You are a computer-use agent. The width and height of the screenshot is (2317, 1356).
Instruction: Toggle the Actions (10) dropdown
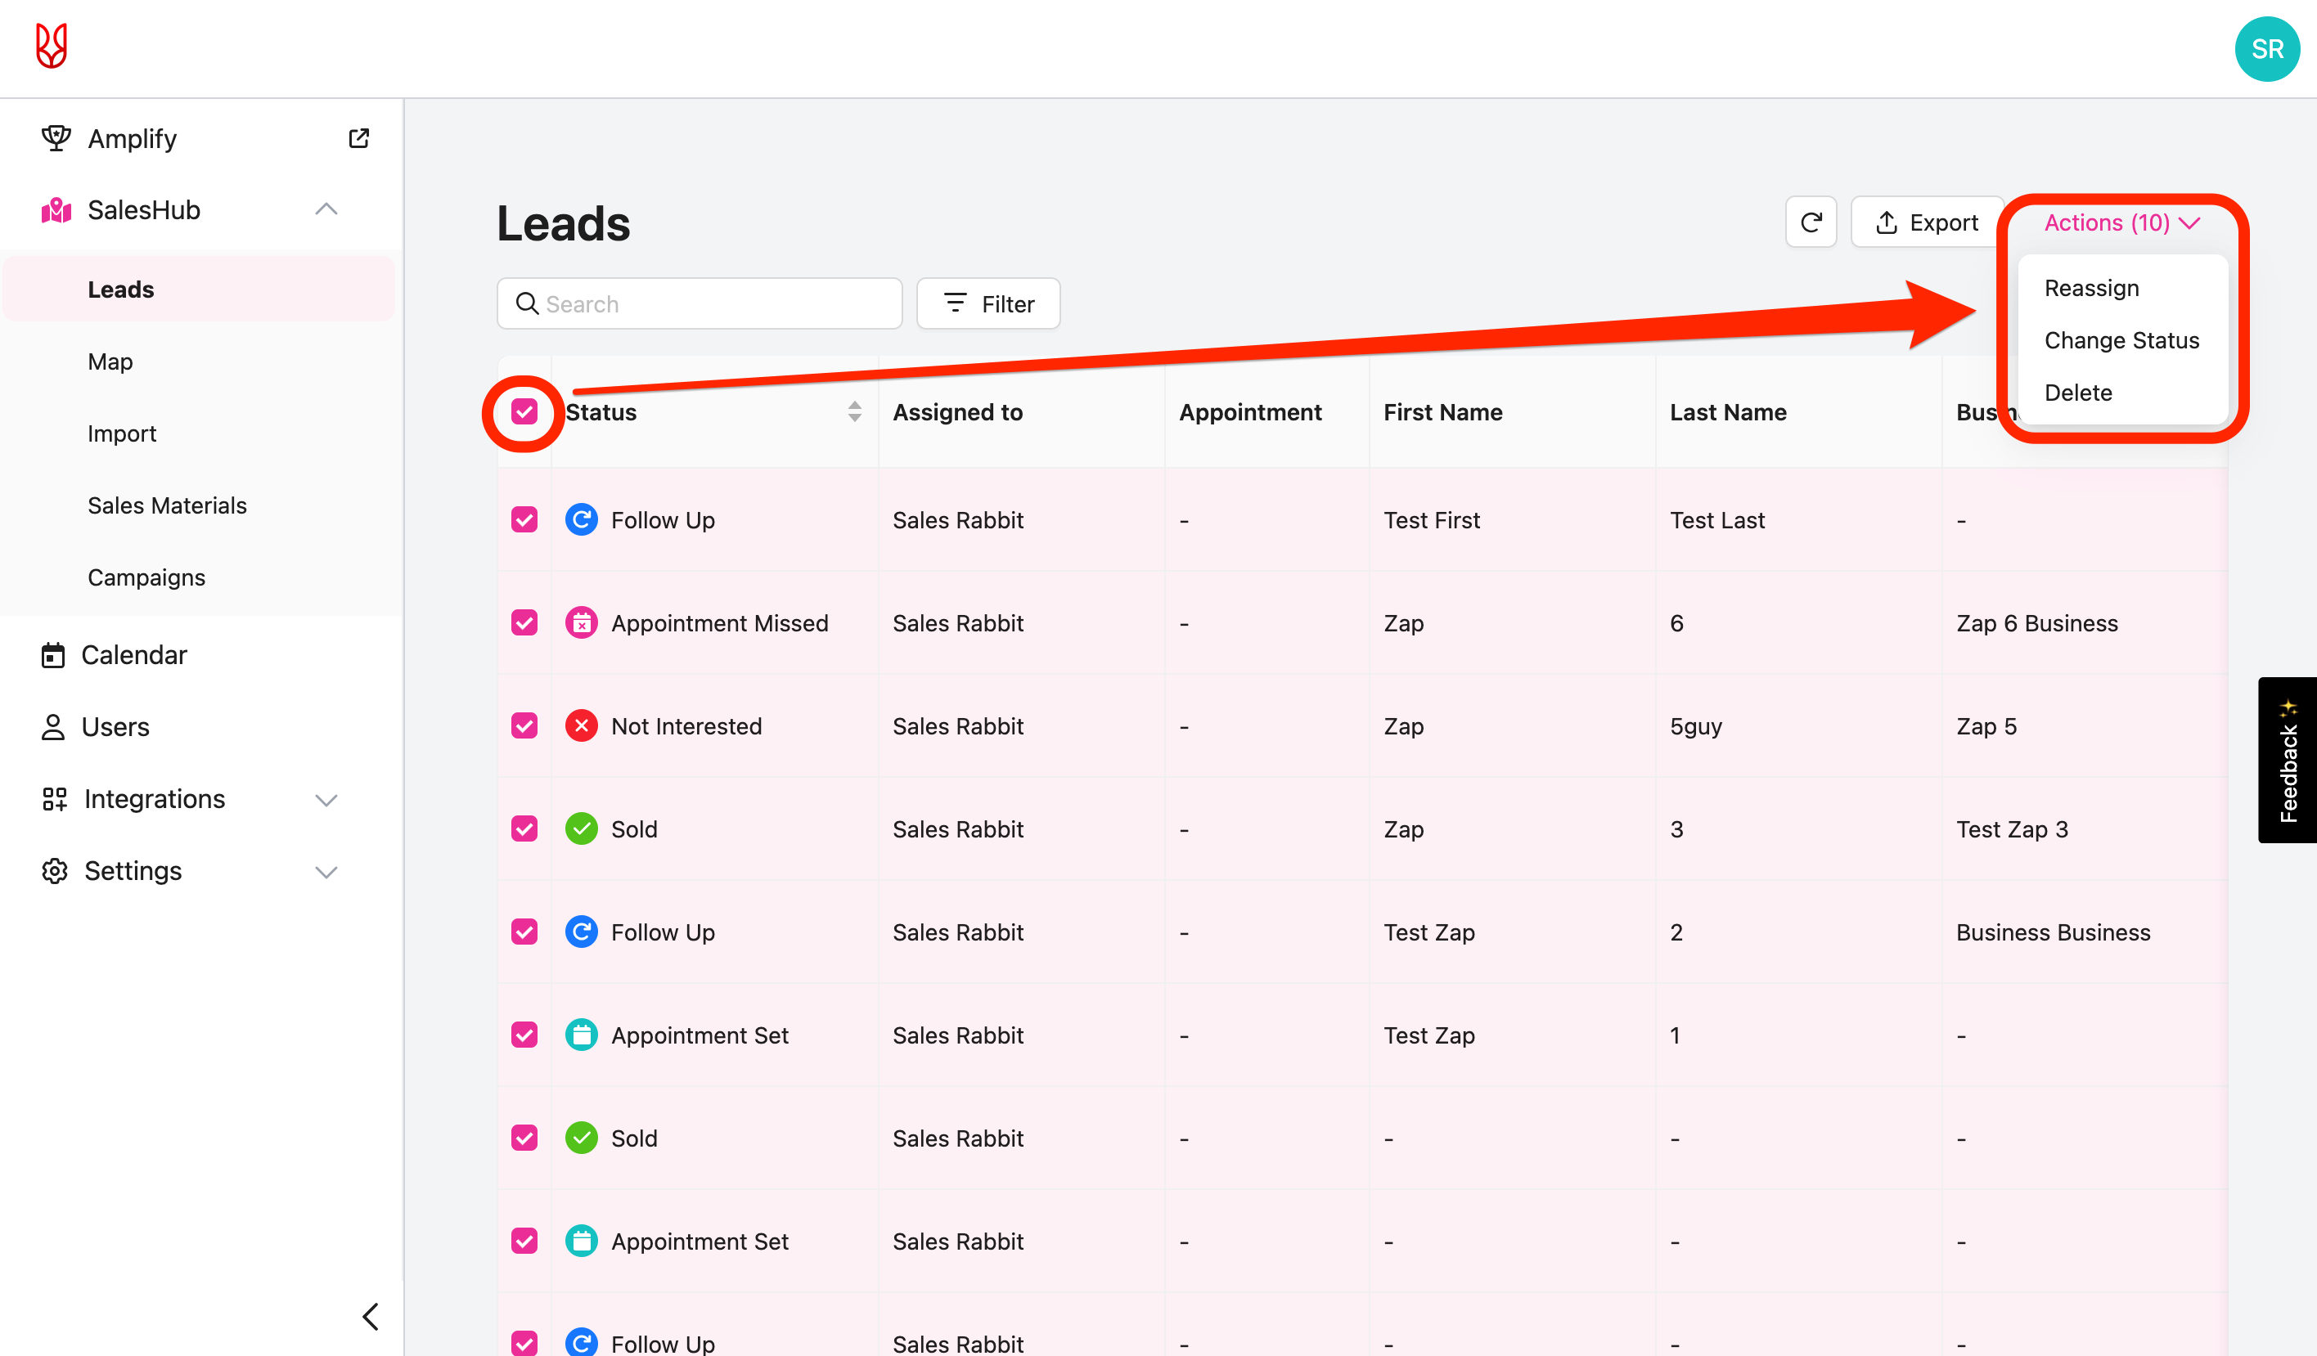click(2121, 222)
